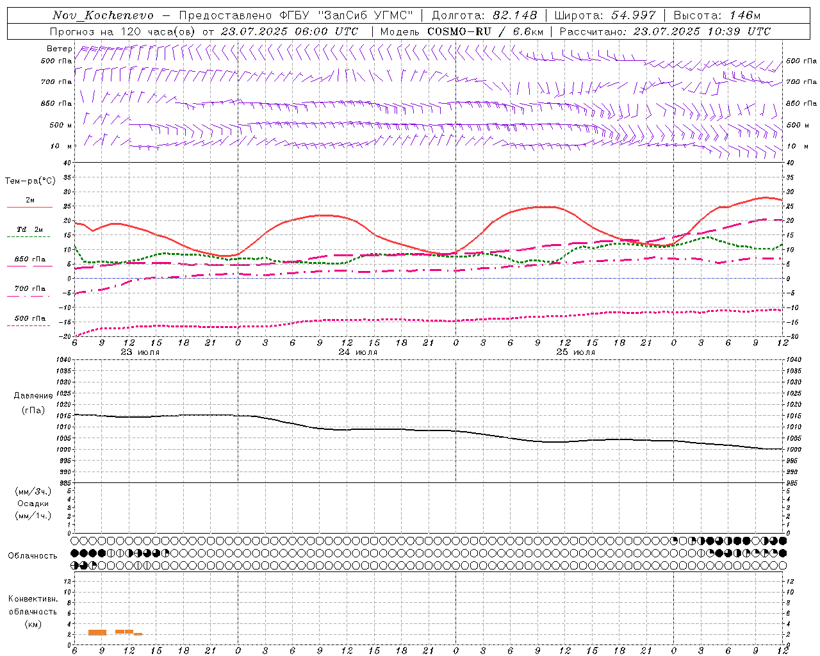Viewport: 820px width, 656px height.
Task: Click the Ветер wind panel label
Action: click(60, 49)
